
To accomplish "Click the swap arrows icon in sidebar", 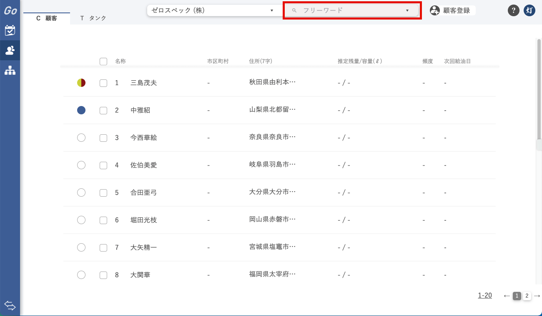I will 10,306.
